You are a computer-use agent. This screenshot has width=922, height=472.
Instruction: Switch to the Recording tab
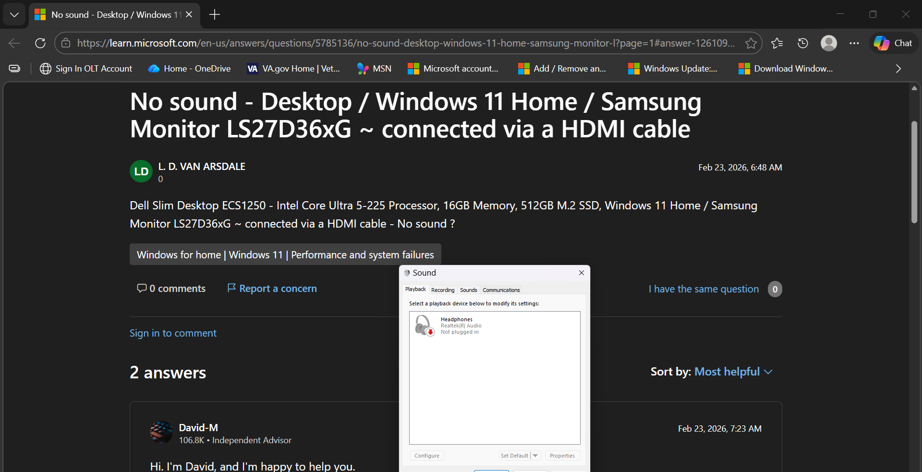point(443,290)
